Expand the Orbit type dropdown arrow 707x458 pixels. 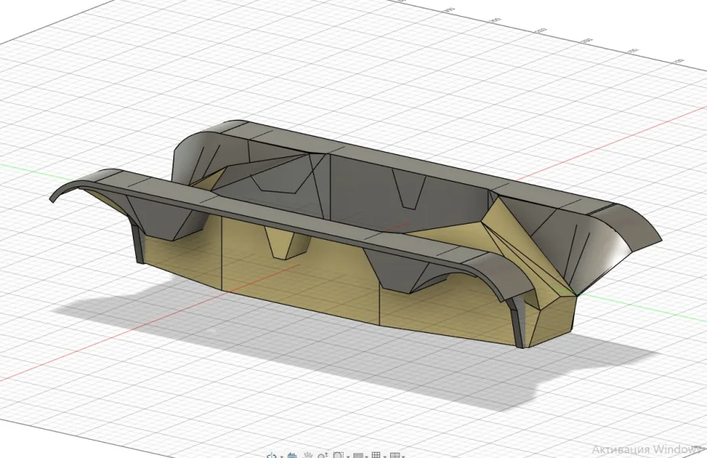[282, 456]
